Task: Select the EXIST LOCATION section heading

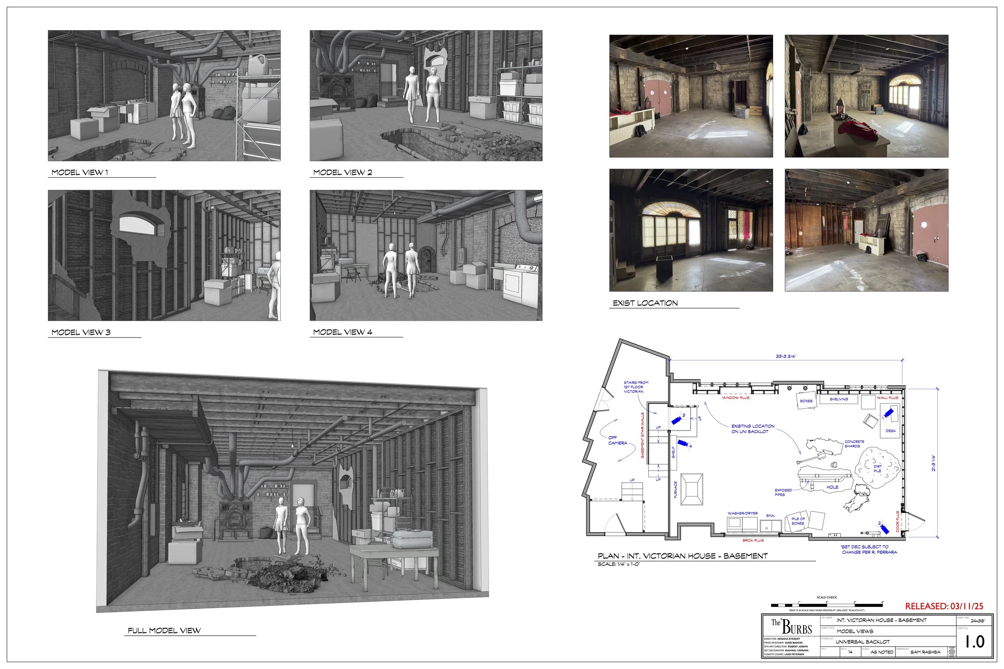Action: (x=645, y=303)
